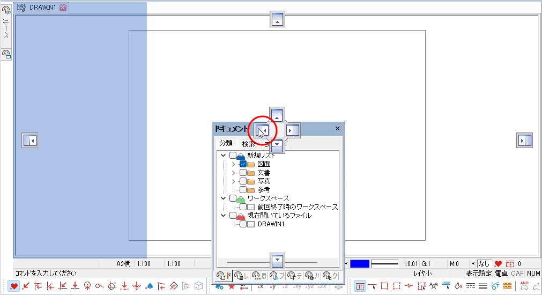Screen dimensions: 542x295
Task: Select the blue spade snap icon
Action: [x=150, y=286]
